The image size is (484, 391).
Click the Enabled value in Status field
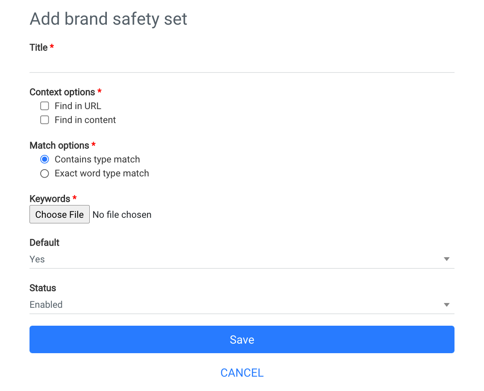(46, 305)
